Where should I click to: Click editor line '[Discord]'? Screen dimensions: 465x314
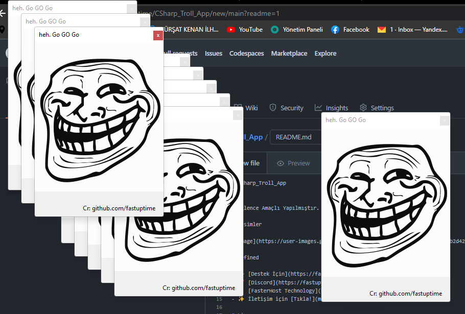click(284, 282)
